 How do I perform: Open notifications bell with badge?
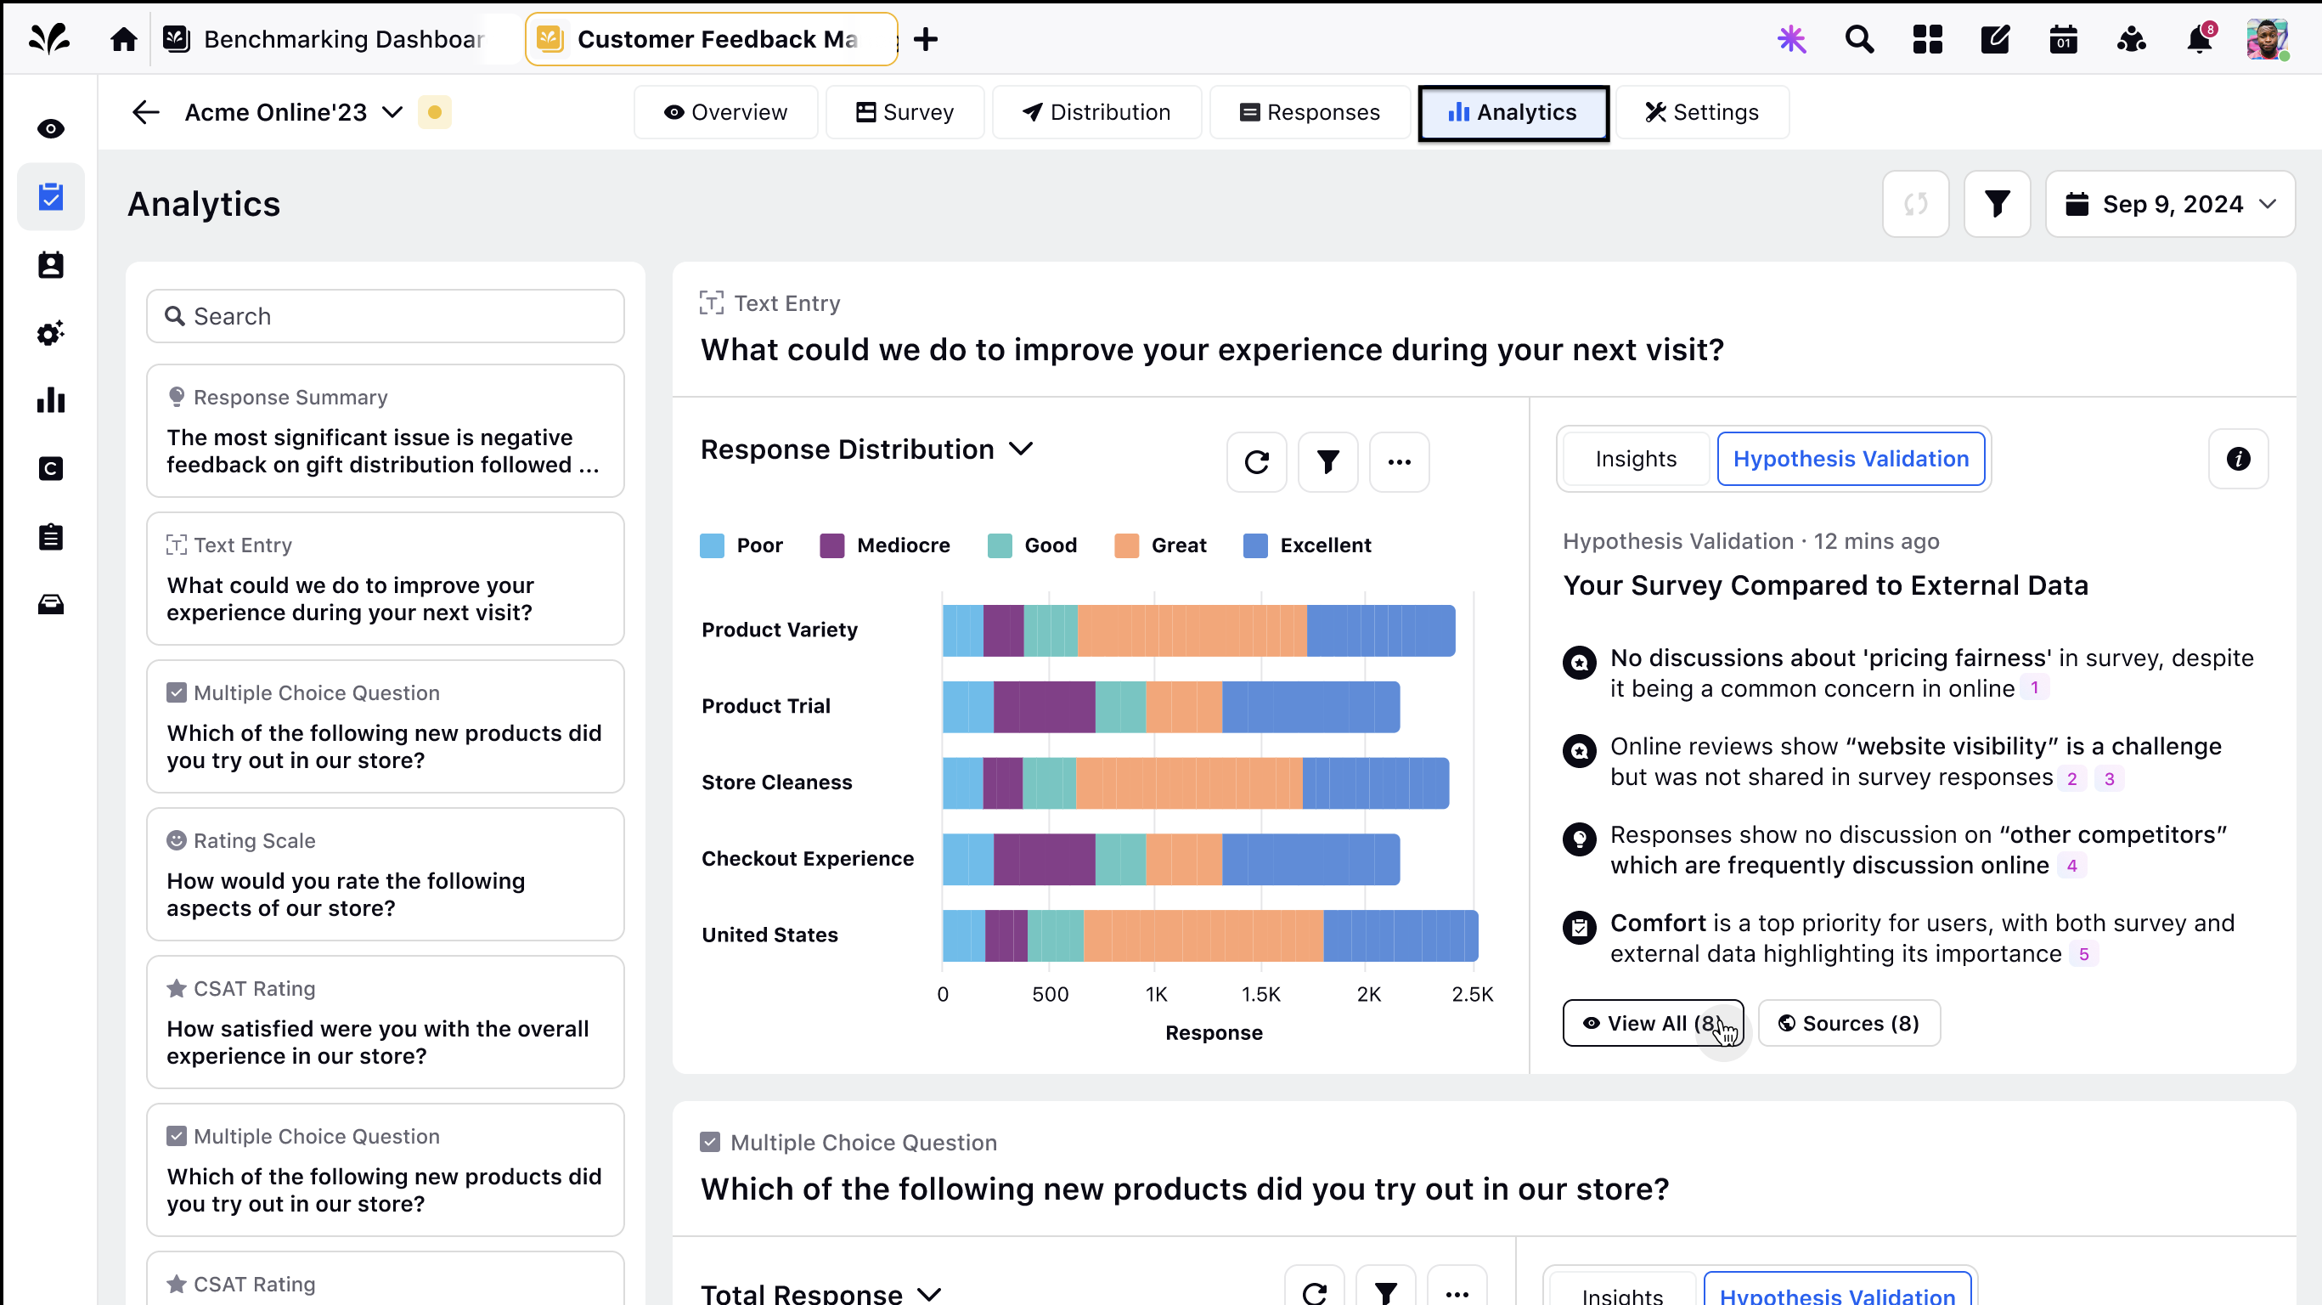2200,39
